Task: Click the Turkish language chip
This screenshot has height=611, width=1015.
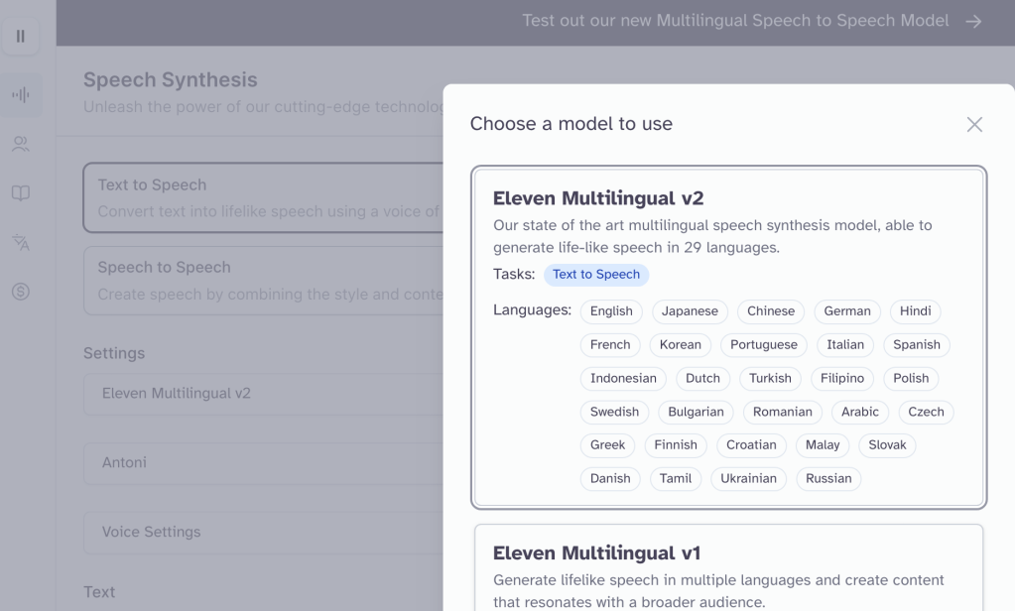Action: 770,379
